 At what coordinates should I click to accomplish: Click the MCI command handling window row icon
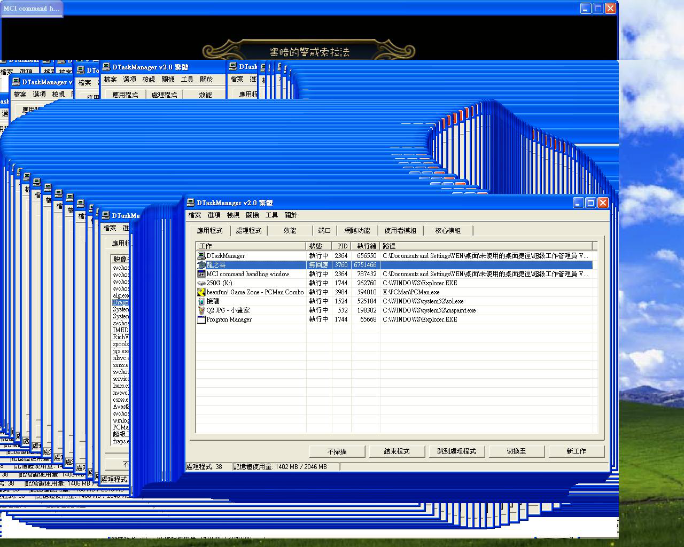coord(201,274)
